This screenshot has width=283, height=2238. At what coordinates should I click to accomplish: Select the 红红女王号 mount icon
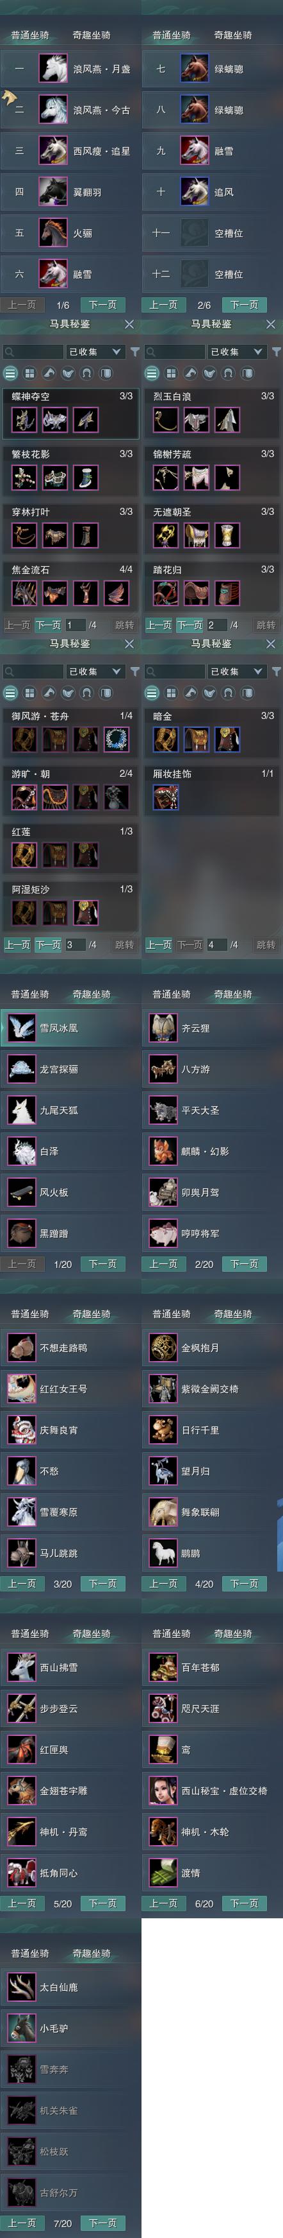pyautogui.click(x=20, y=1389)
